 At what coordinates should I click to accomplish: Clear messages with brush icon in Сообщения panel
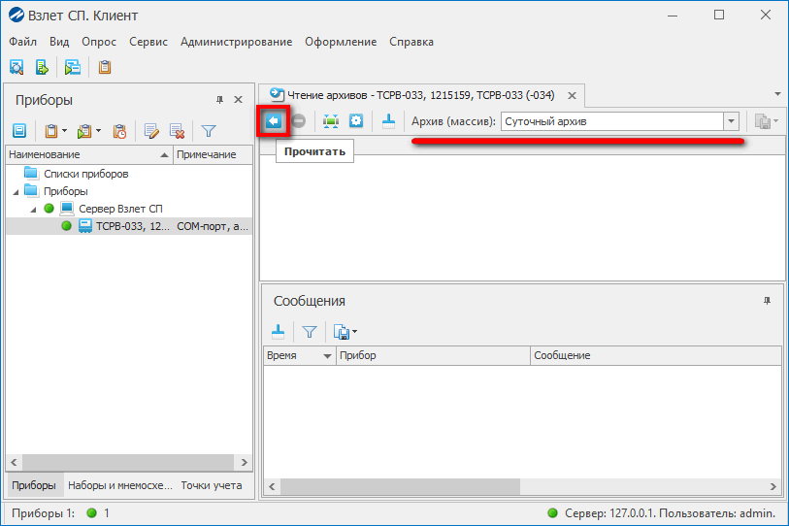point(278,332)
